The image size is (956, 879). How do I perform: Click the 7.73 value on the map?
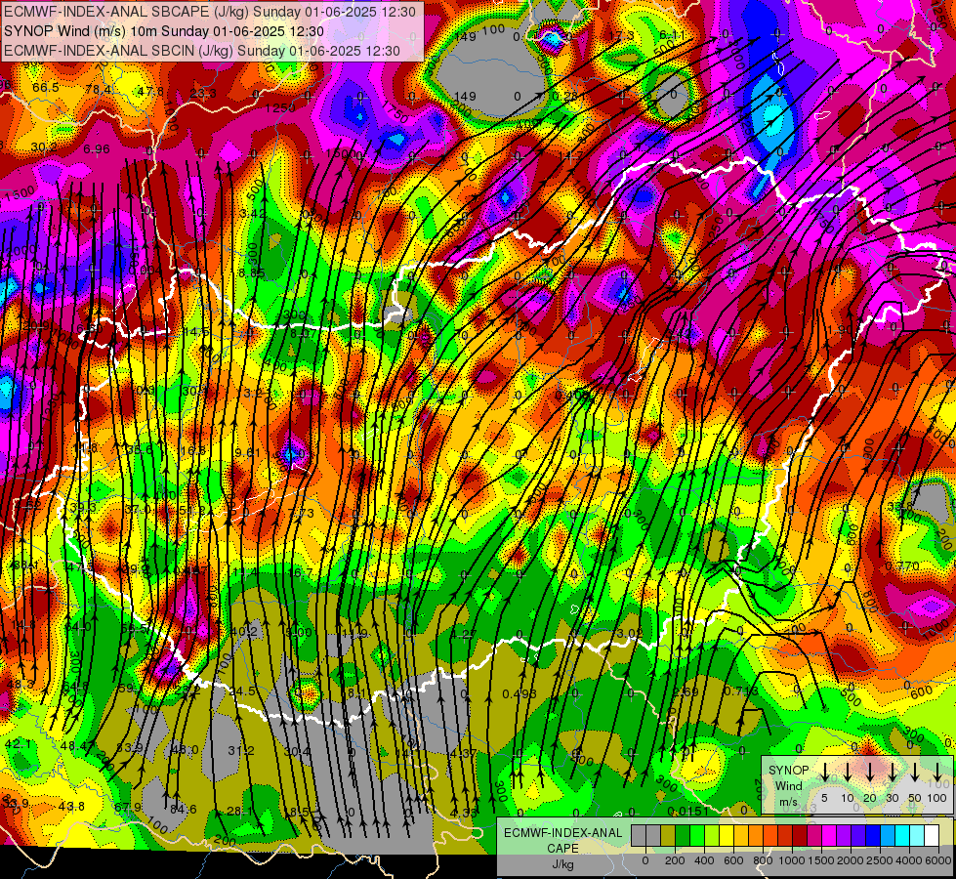tap(301, 514)
